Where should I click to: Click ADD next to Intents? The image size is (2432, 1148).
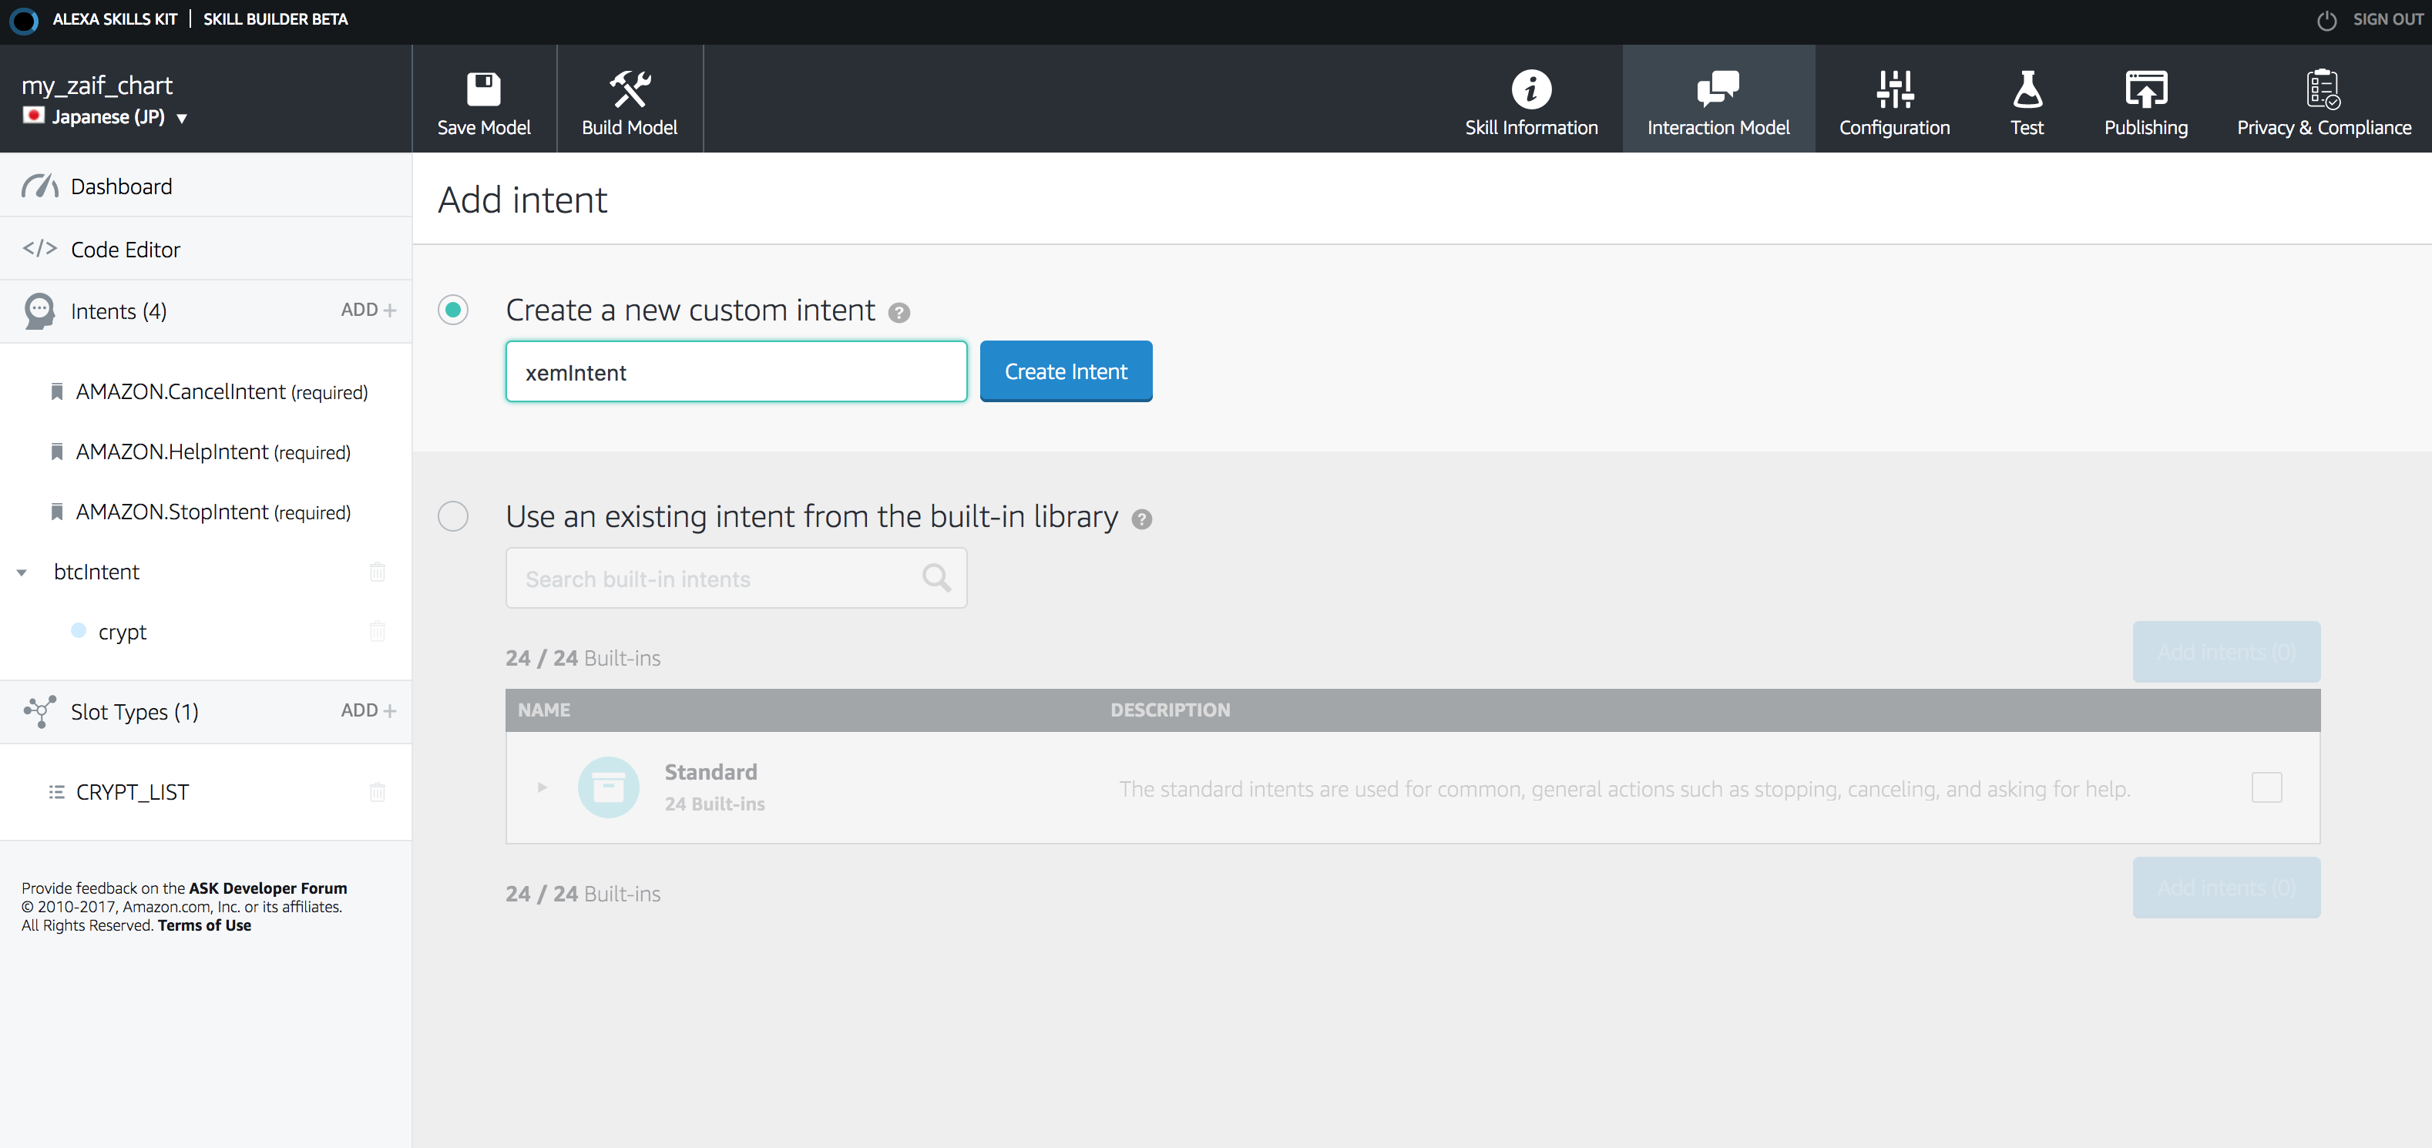(363, 310)
